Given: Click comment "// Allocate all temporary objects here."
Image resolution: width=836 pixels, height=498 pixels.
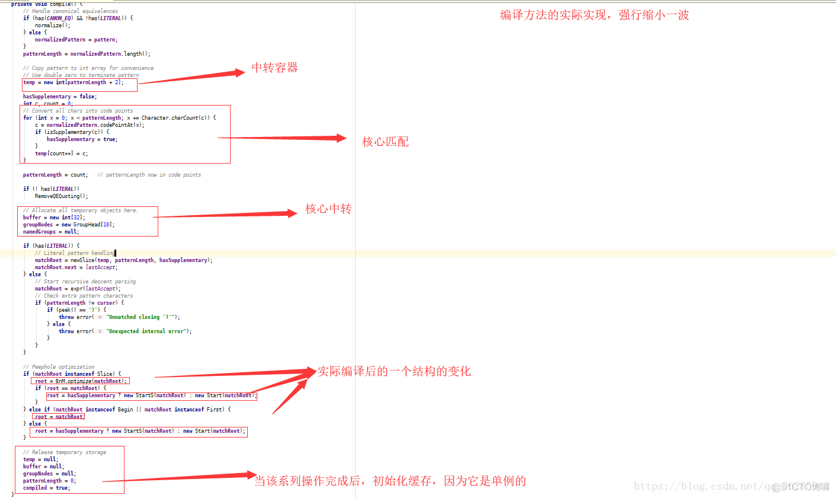Looking at the screenshot, I should (81, 210).
